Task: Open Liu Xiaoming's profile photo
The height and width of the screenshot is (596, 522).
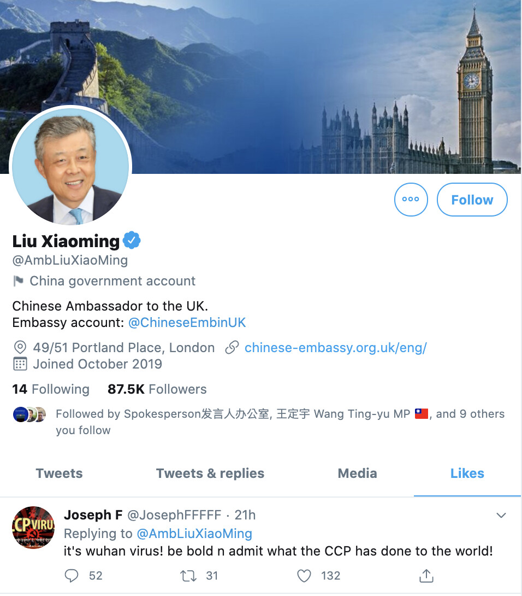Action: (70, 166)
